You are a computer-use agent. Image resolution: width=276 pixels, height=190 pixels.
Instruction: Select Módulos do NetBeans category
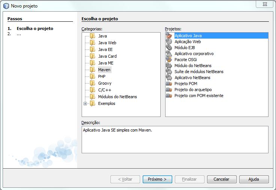tap(117, 97)
